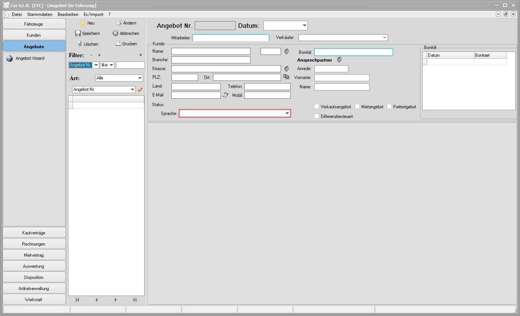Click the copy icon beside Ort field

pos(286,77)
